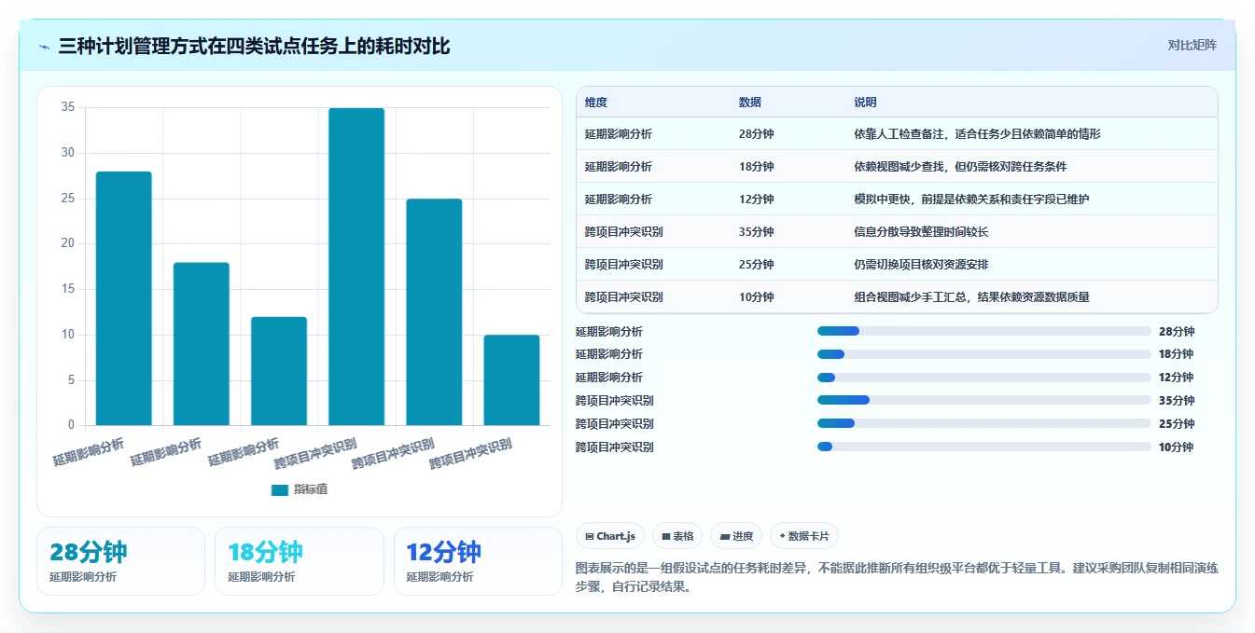1255x633 pixels.
Task: Open the 12分钟 summary card
Action: coord(478,561)
